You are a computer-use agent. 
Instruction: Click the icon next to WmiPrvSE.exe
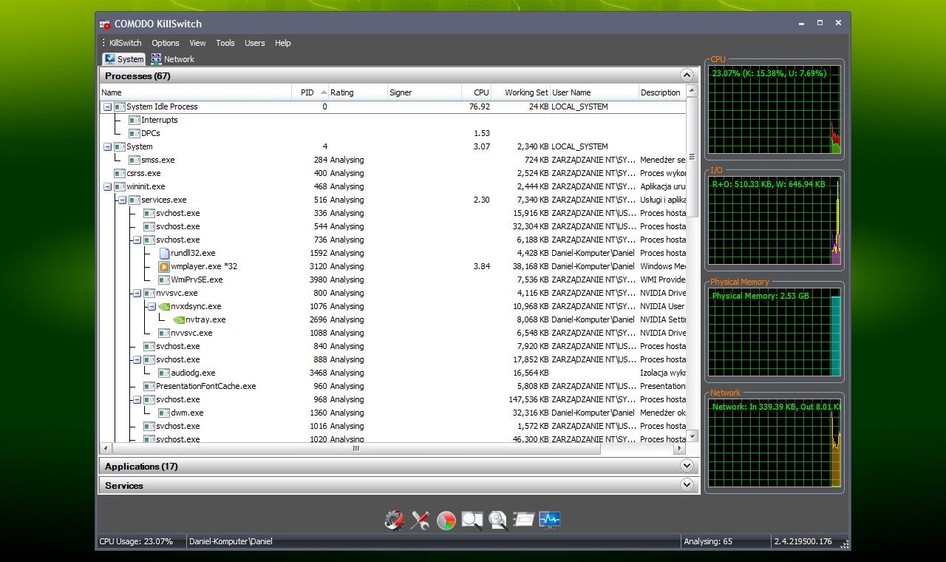[164, 280]
